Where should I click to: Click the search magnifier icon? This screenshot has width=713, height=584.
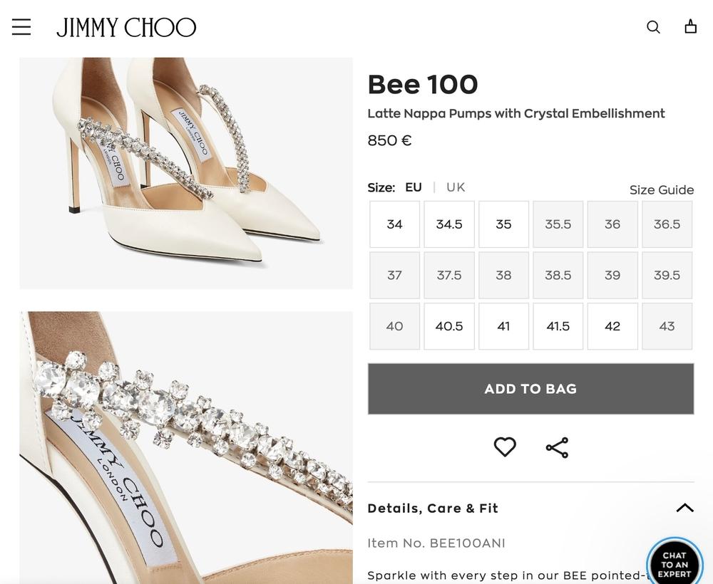point(653,27)
